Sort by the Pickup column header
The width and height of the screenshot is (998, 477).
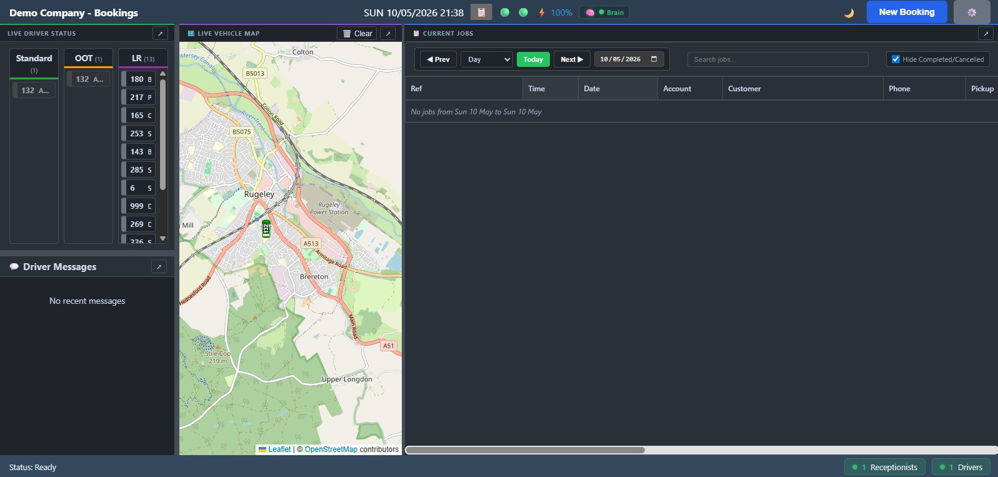(x=982, y=89)
